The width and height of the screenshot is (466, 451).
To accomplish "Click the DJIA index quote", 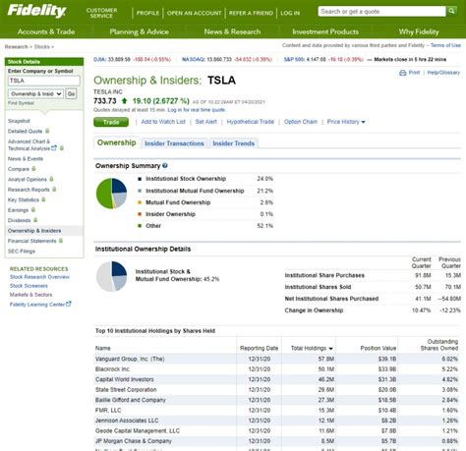I will pos(133,60).
